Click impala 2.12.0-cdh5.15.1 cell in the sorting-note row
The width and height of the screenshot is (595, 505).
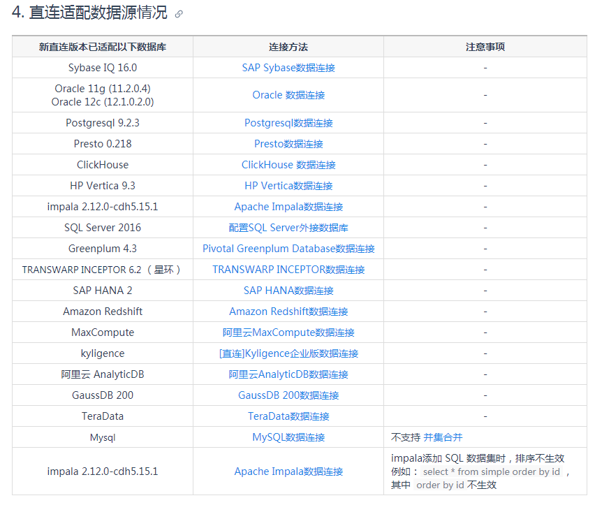point(103,471)
